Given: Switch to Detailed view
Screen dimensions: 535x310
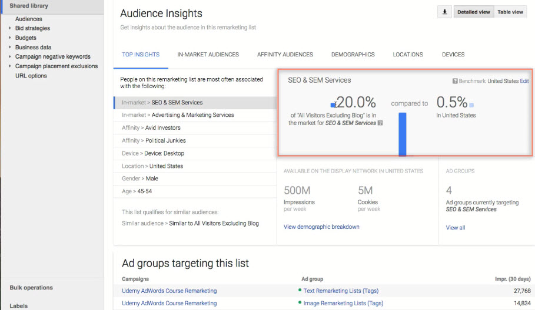Looking at the screenshot, I should tap(475, 12).
